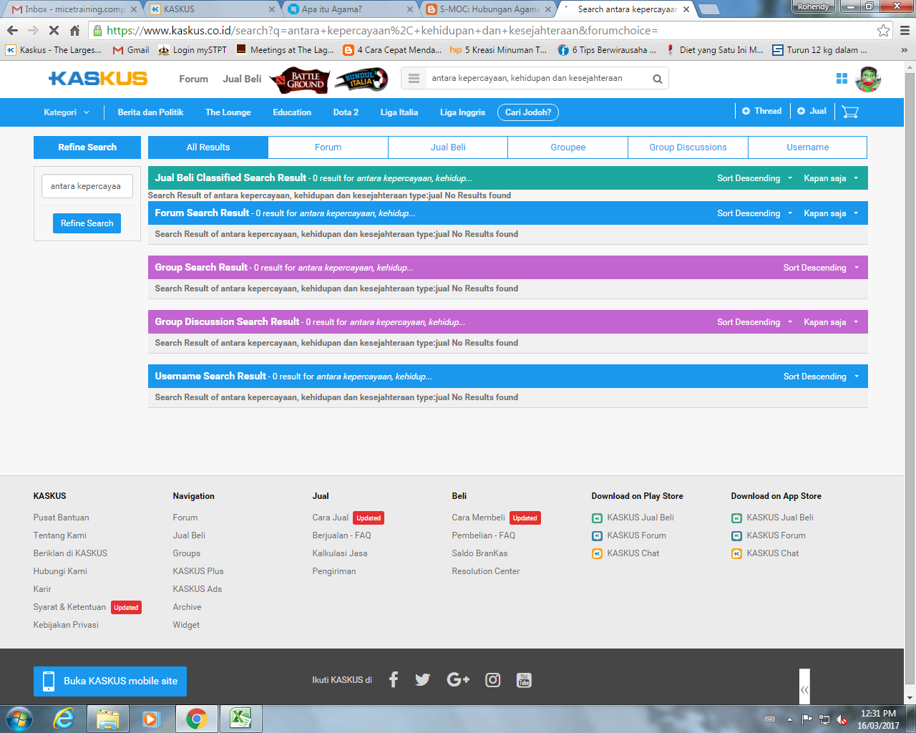Open the blue grid apps icon
This screenshot has height=733, width=916.
pos(842,79)
